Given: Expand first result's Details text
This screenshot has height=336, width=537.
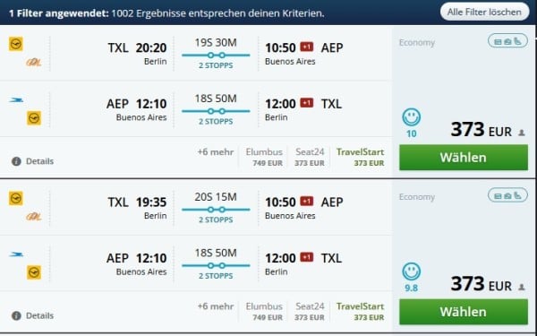Looking at the screenshot, I should (x=39, y=161).
